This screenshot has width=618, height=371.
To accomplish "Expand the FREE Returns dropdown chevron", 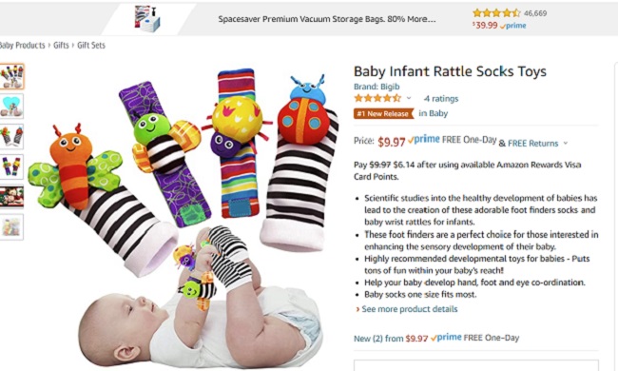I will (x=566, y=143).
